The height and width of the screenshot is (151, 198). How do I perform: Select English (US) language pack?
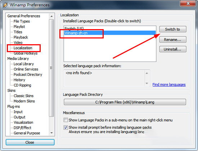point(110,28)
